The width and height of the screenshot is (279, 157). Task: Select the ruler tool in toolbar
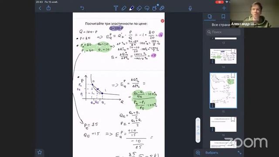click(x=162, y=8)
